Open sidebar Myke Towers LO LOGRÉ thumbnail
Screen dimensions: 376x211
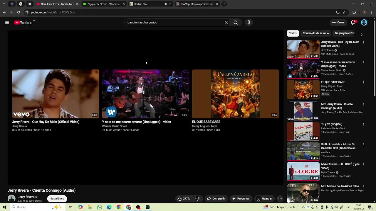pos(303,171)
